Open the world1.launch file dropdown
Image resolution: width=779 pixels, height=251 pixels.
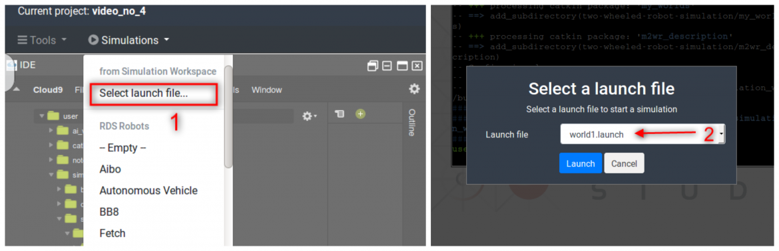(643, 134)
